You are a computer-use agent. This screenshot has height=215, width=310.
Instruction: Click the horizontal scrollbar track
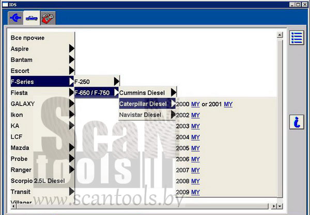click(x=143, y=206)
